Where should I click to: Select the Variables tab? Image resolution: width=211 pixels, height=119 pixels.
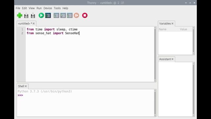pyautogui.click(x=165, y=23)
